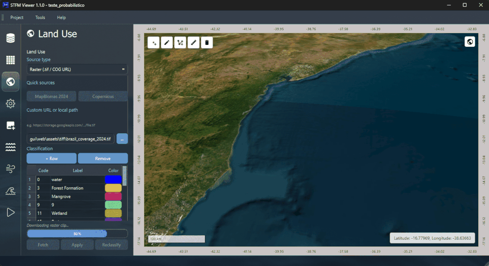Click the green swatch for code 9
Image resolution: width=489 pixels, height=266 pixels.
point(113,205)
